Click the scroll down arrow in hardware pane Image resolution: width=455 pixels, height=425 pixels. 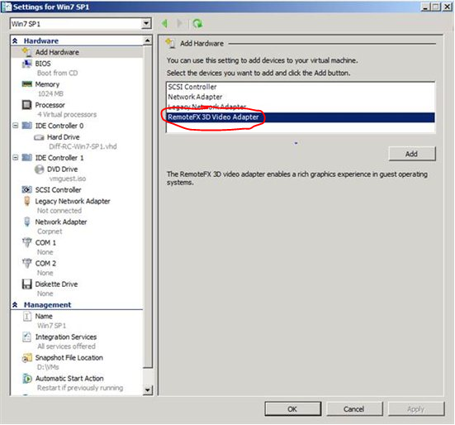[x=148, y=390]
